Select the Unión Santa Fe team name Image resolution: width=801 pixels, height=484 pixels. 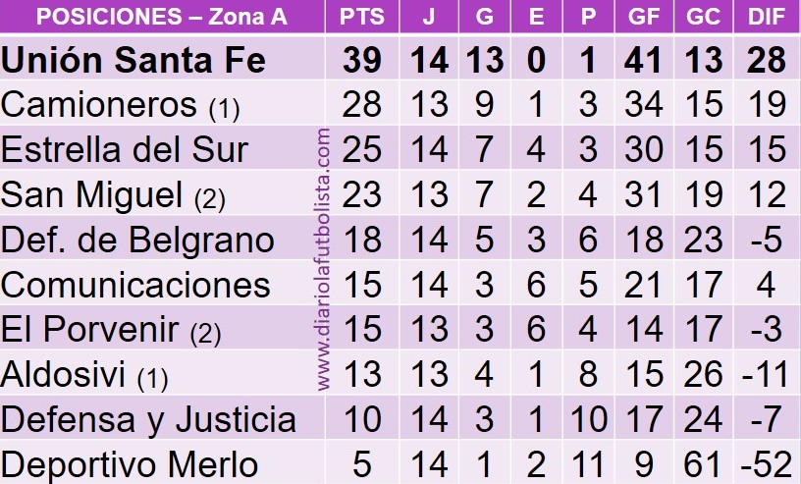tap(133, 60)
